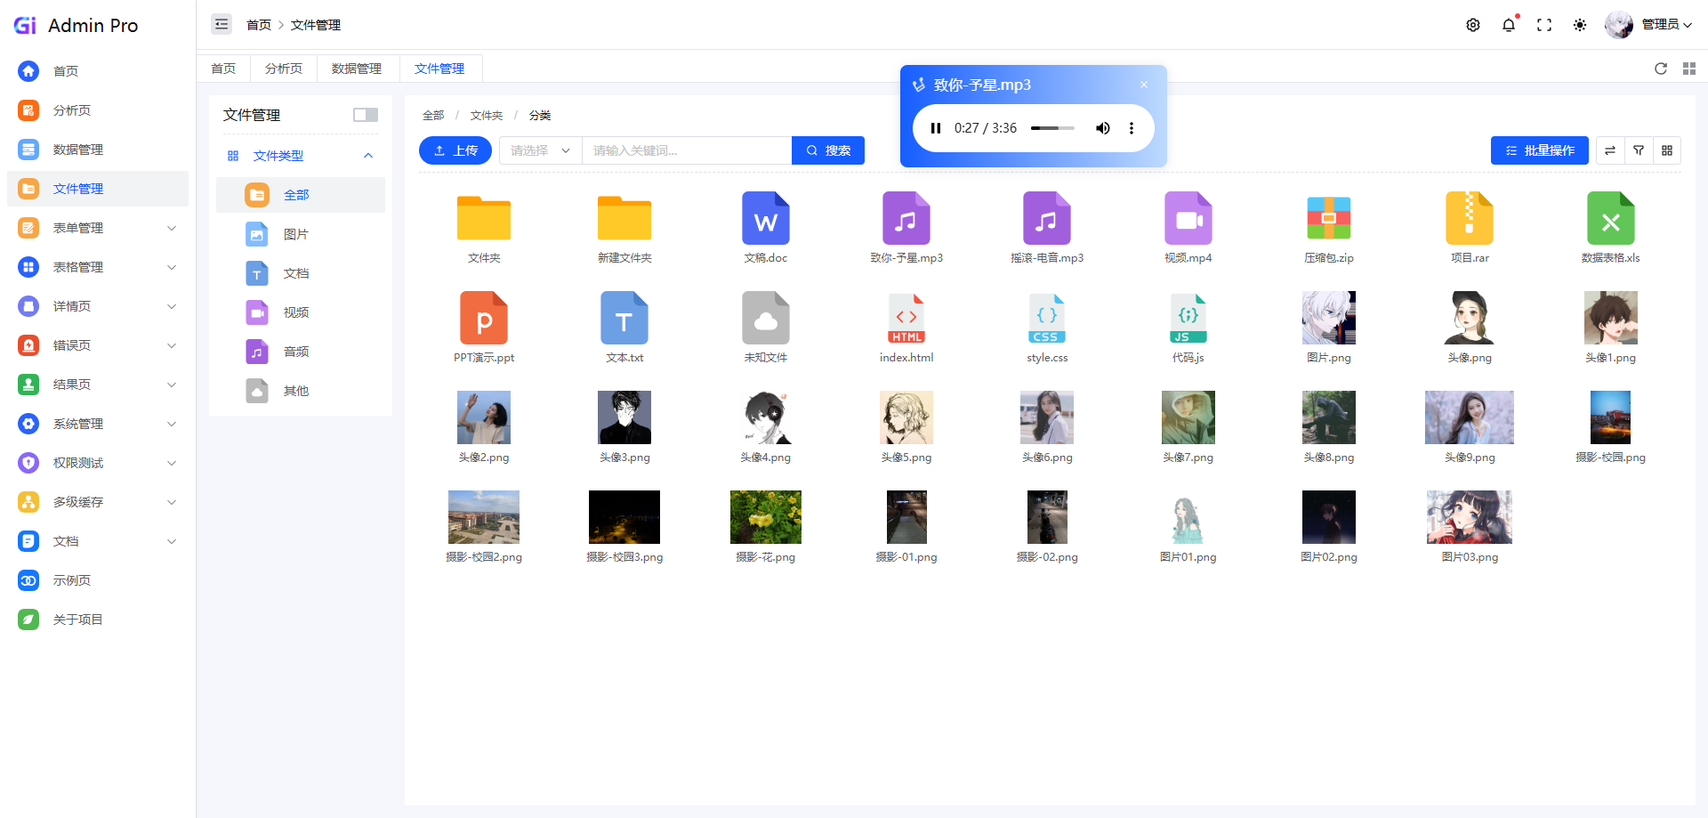The width and height of the screenshot is (1708, 818).
Task: Collapse the 文件类型 section
Action: click(x=367, y=156)
